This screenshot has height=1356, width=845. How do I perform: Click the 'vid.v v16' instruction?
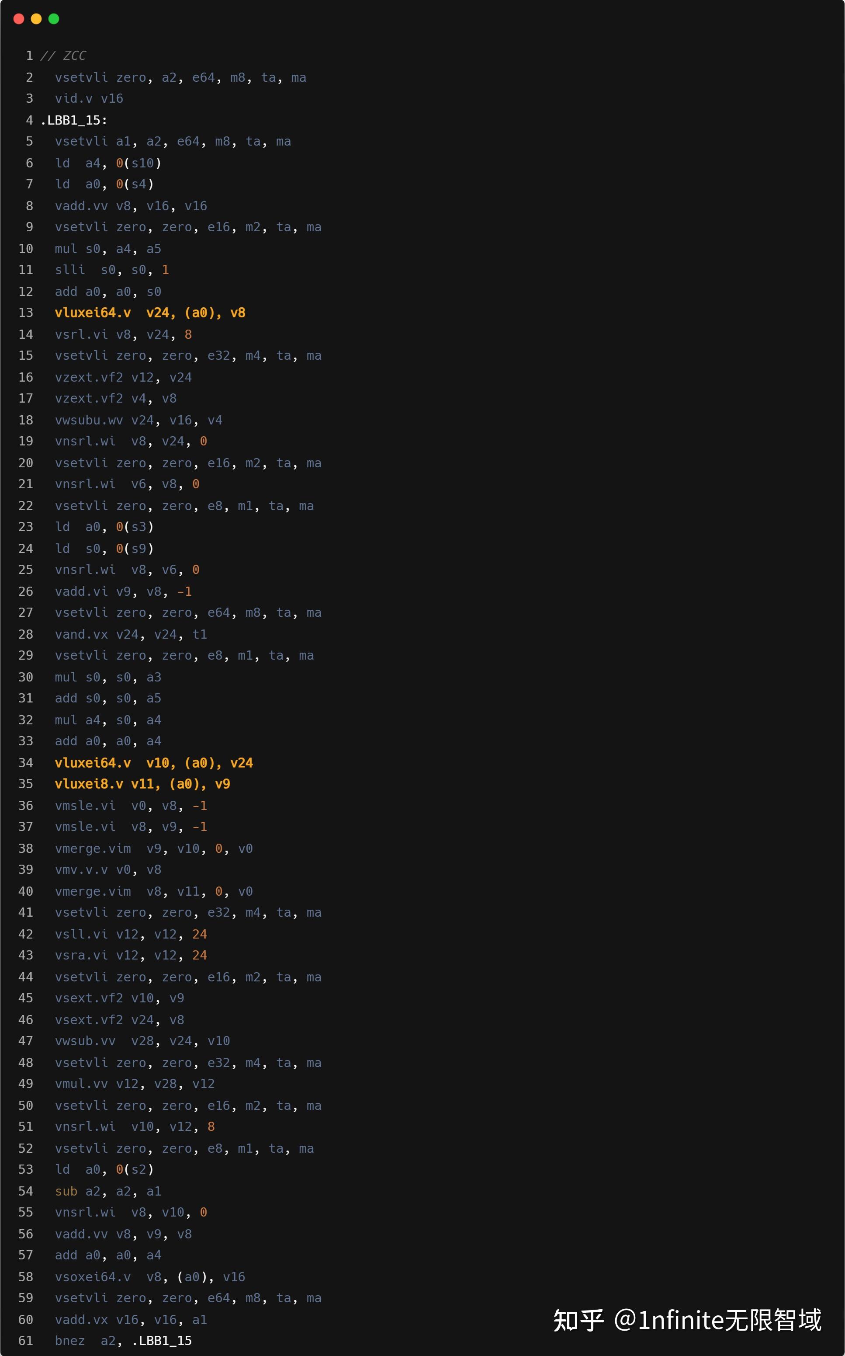coord(89,98)
